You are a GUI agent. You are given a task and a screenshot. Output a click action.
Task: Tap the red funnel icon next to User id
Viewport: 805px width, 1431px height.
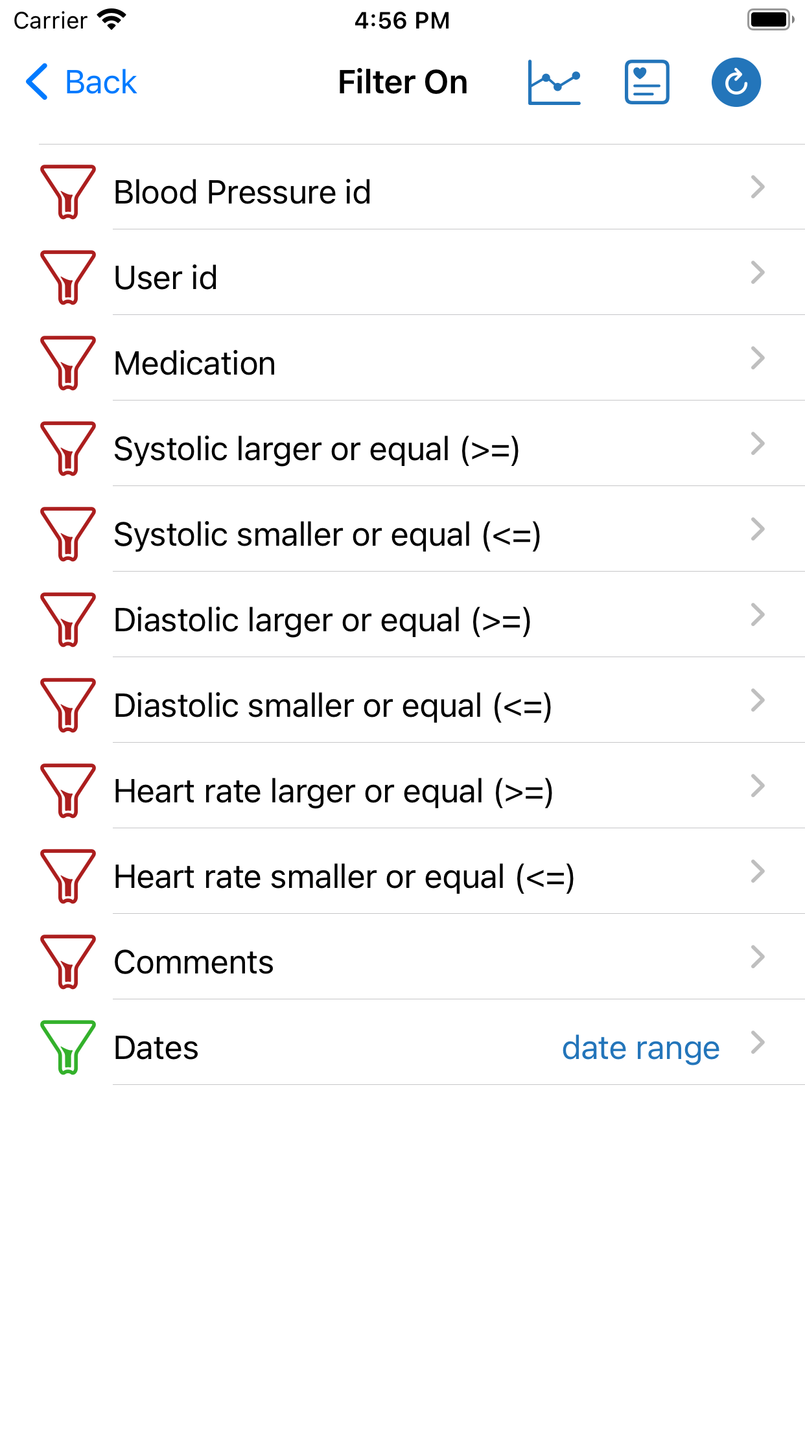tap(67, 277)
